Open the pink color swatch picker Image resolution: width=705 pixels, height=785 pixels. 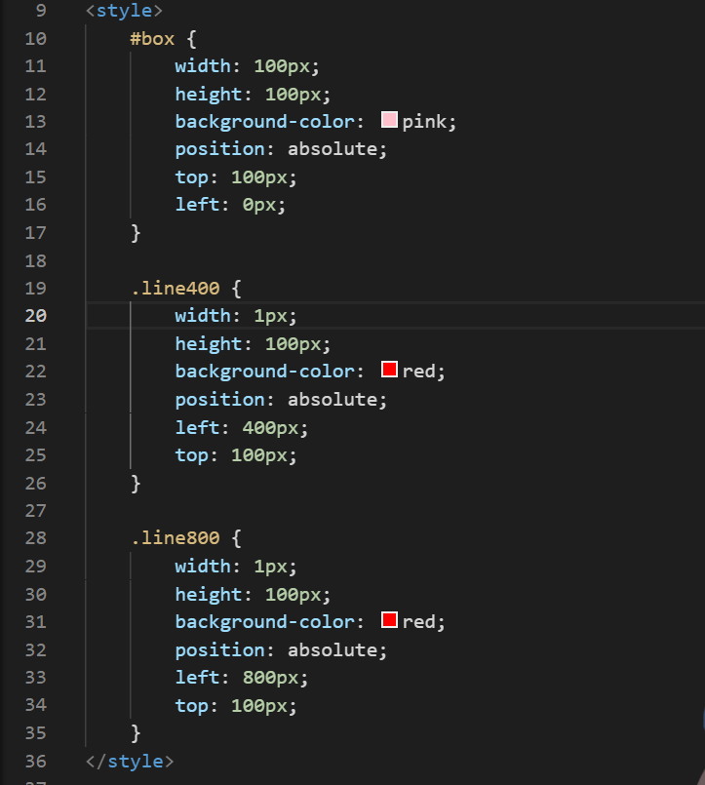click(x=389, y=120)
